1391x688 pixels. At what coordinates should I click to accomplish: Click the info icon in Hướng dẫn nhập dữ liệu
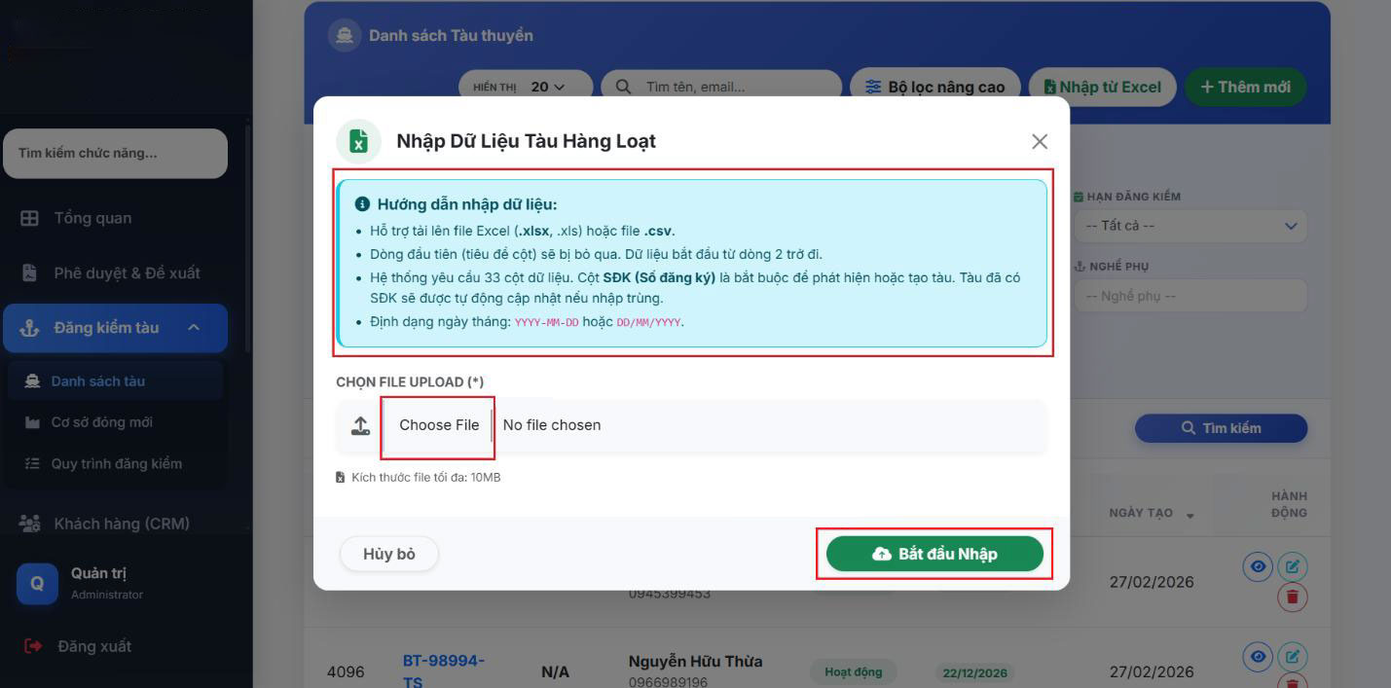click(x=362, y=204)
